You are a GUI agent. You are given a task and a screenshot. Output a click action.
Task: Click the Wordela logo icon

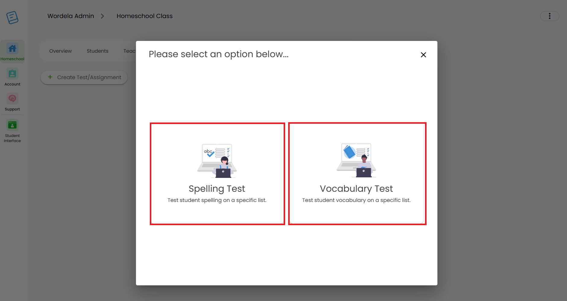(x=12, y=17)
